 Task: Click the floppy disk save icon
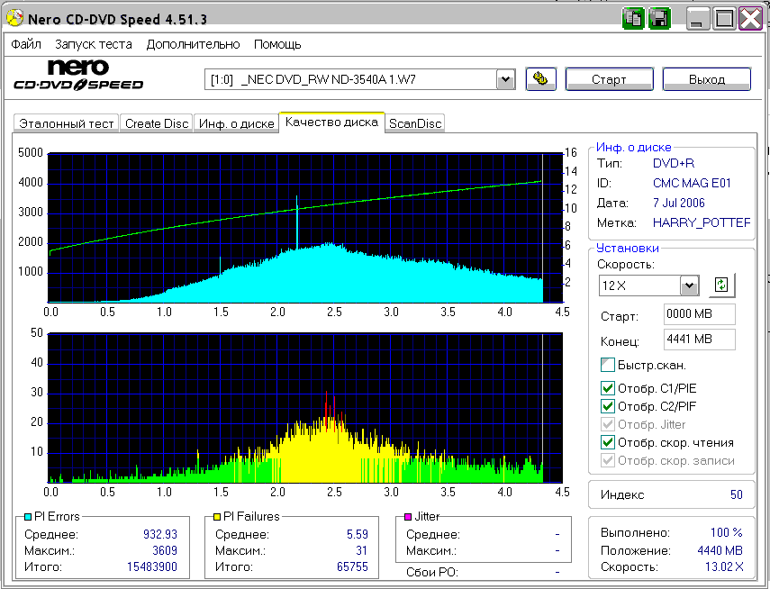click(x=659, y=18)
